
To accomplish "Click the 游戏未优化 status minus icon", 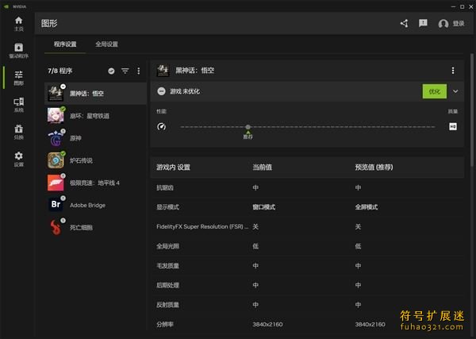I will (162, 91).
